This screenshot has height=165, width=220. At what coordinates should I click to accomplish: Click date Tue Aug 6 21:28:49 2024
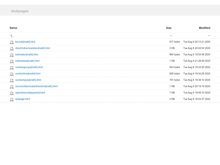tap(197, 61)
